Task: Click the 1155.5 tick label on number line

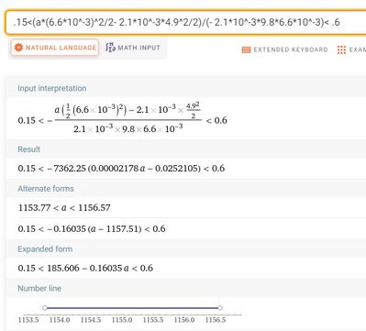Action: point(153,320)
